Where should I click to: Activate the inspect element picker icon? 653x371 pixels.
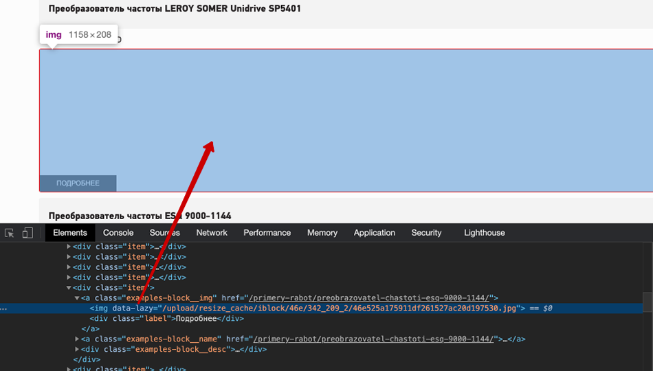[x=9, y=233]
